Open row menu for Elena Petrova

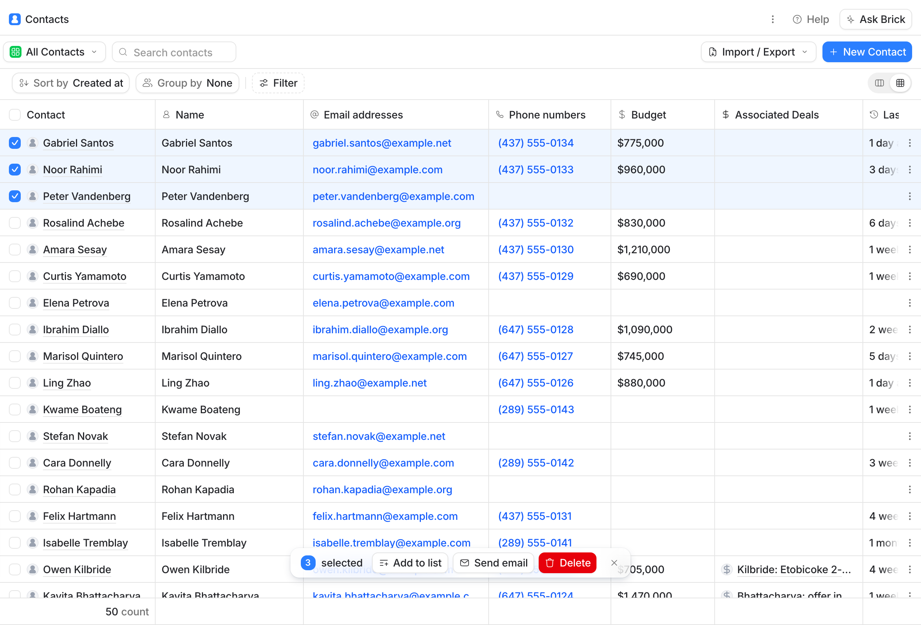910,303
